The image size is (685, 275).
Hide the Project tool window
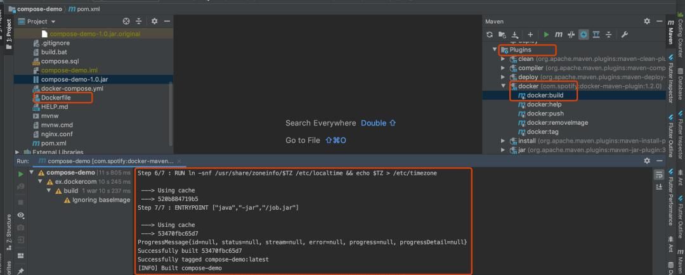[x=166, y=21]
